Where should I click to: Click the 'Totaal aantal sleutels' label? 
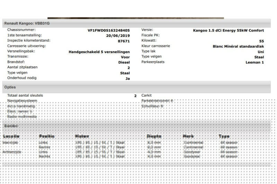25,95
